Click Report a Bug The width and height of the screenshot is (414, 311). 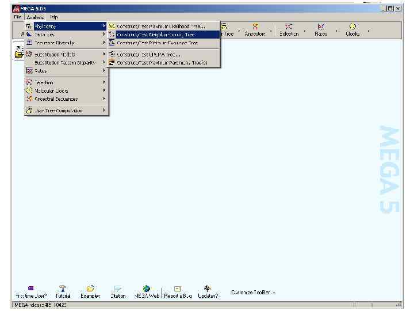[x=178, y=292]
